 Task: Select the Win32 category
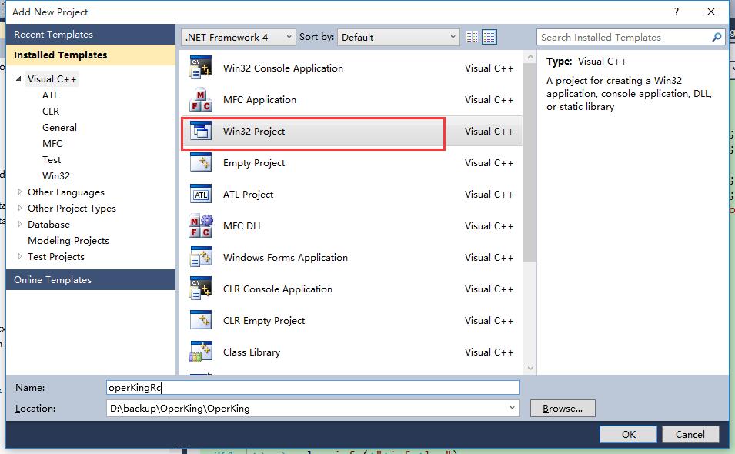pyautogui.click(x=55, y=175)
